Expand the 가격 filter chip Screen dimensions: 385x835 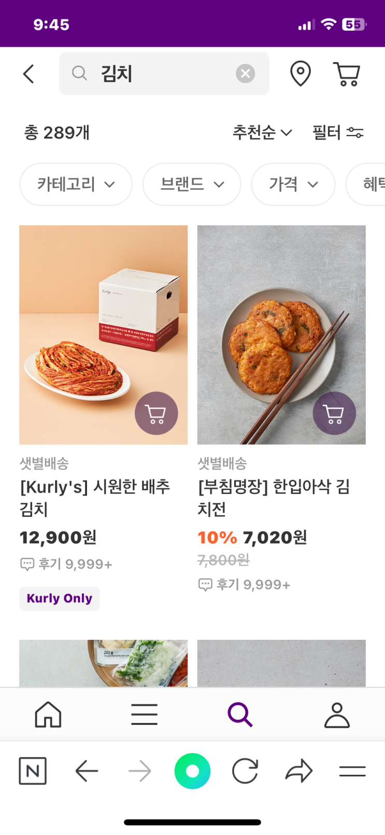pyautogui.click(x=293, y=184)
